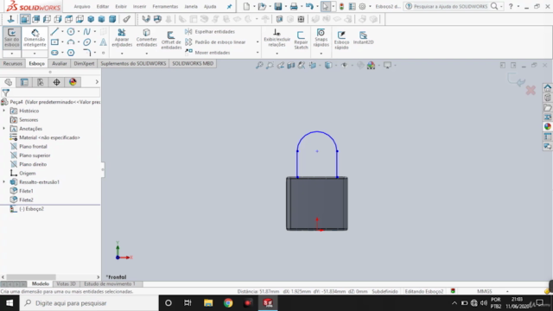The width and height of the screenshot is (553, 311).
Task: Select the Circle sketch tool
Action: [x=71, y=32]
